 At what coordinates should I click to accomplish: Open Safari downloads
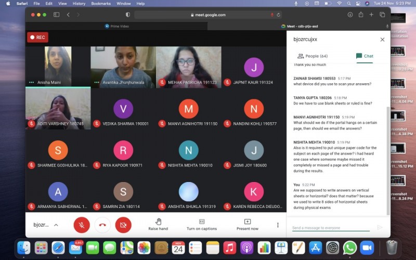[x=350, y=15]
